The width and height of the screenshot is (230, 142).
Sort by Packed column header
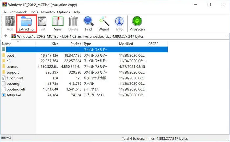[71, 44]
